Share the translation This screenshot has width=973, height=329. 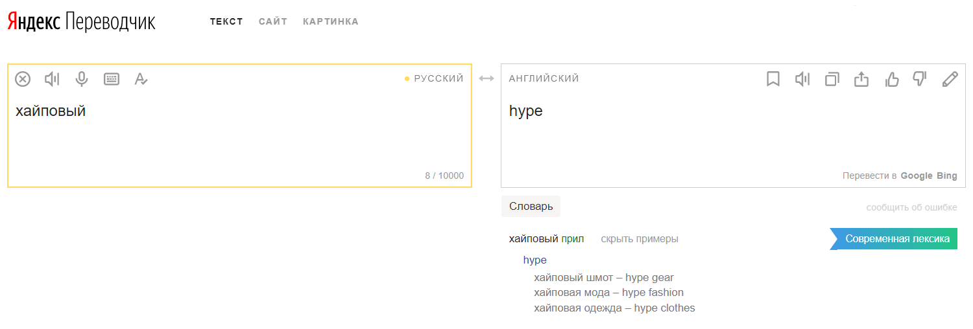861,79
